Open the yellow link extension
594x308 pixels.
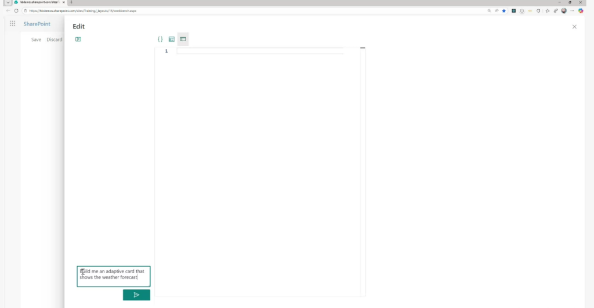(530, 10)
